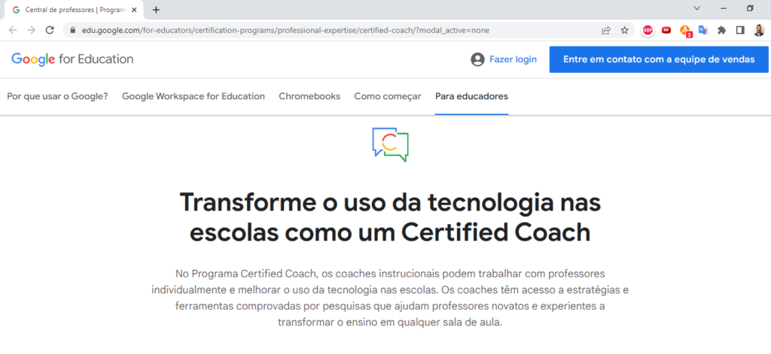
Task: Click Entre em contato com a equipe de vendas
Action: (659, 59)
